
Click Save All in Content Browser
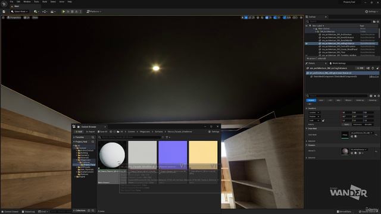102,132
